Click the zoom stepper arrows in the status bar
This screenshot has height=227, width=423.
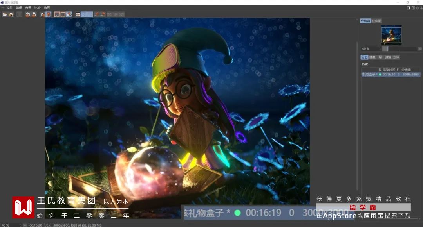(x=20, y=225)
